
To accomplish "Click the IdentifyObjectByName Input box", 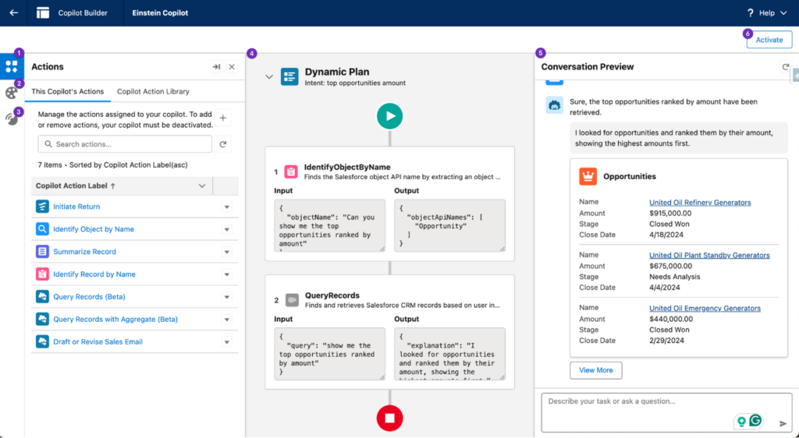I will click(330, 225).
